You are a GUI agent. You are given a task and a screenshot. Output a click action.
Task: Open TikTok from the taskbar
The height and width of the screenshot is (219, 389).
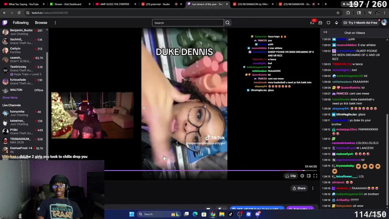click(231, 214)
